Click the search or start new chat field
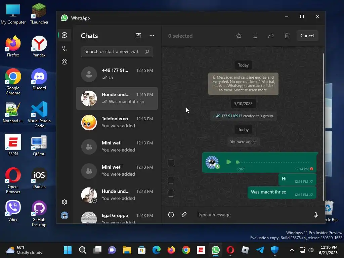344x258 pixels. 117,51
